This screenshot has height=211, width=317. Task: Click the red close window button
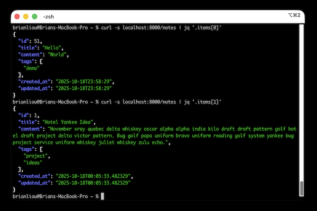pos(17,16)
